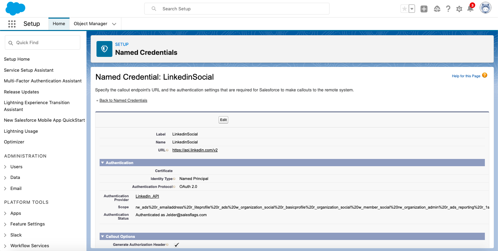The image size is (498, 251).
Task: Follow the Back to Named Credentials link
Action: [x=123, y=101]
